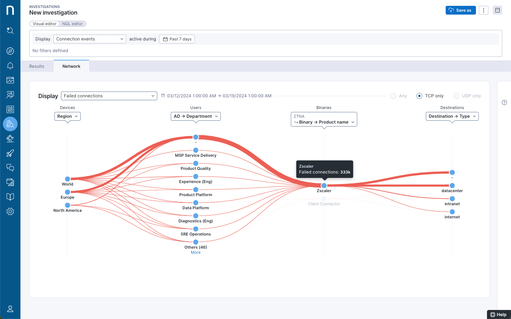Switch to the NQL editor view

(x=72, y=23)
